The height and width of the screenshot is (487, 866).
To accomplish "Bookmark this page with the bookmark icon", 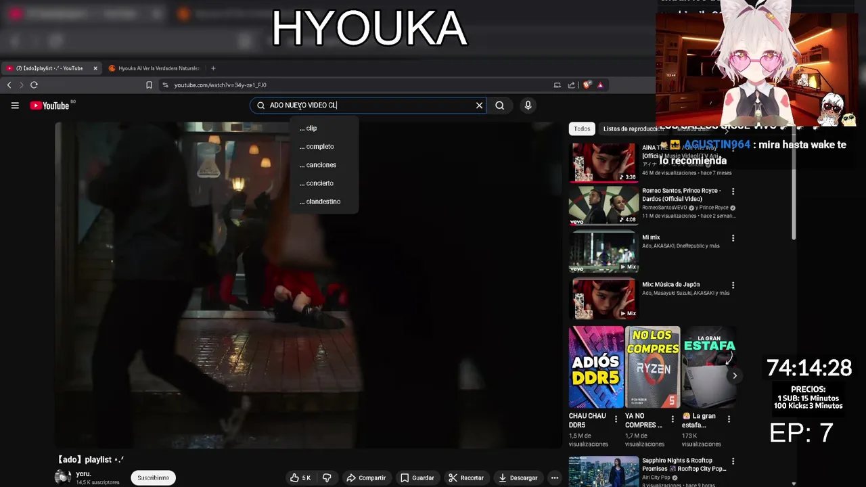I will 149,85.
